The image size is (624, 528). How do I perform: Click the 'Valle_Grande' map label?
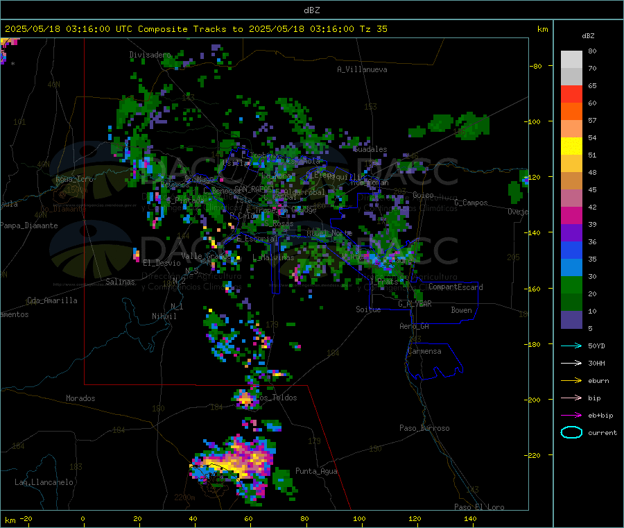207,256
